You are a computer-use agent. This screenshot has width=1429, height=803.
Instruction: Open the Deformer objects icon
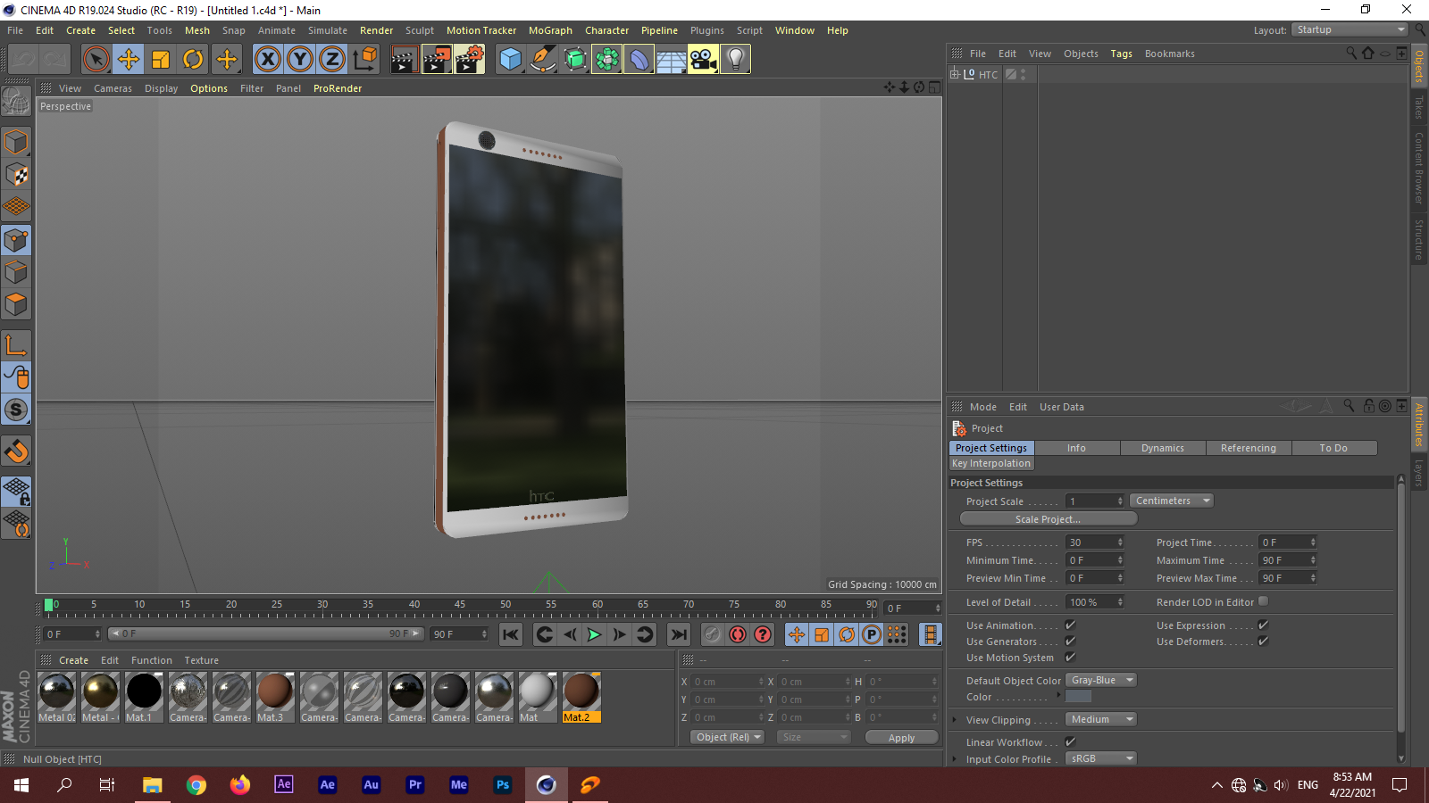[x=639, y=60]
